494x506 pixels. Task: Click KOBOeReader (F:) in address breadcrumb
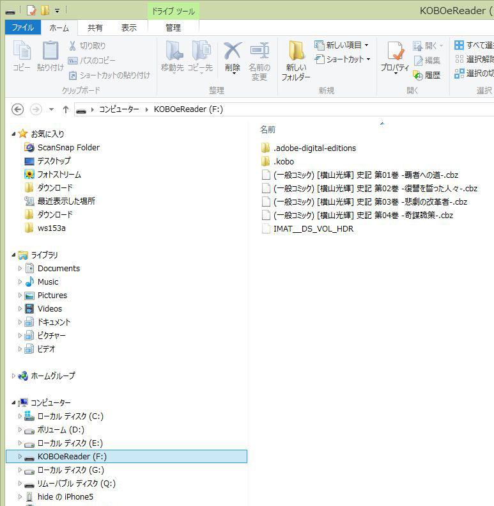tap(189, 109)
